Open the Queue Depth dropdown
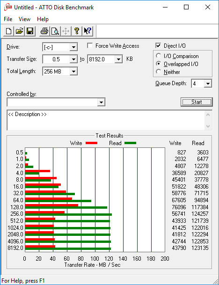 click(208, 84)
